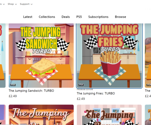
Task: Open The Jumping Sandwich TURBO cover art
Action: pos(41,55)
